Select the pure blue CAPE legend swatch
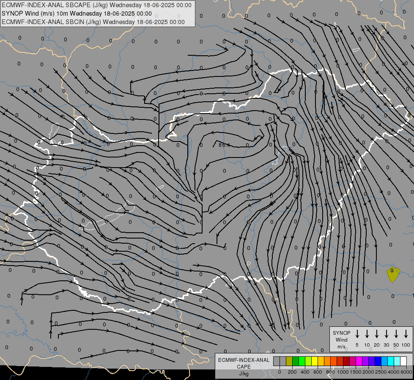The image size is (414, 380). tap(378, 361)
